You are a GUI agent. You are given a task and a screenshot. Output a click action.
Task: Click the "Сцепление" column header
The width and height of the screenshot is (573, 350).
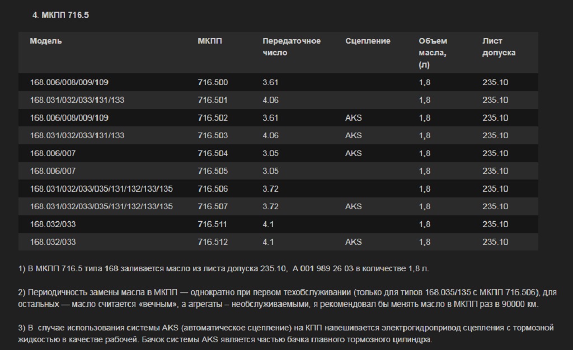(368, 41)
